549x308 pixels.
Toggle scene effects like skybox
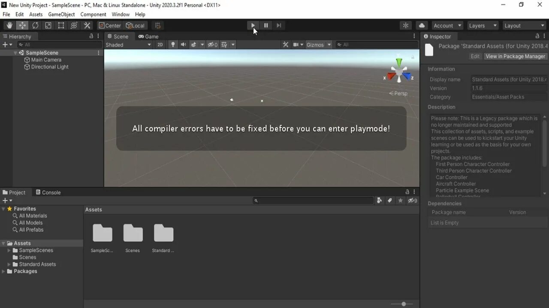193,44
